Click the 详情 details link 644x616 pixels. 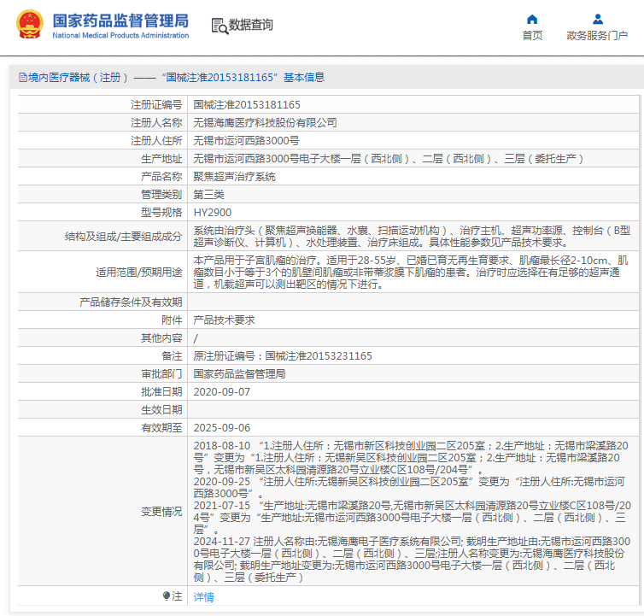pyautogui.click(x=204, y=596)
